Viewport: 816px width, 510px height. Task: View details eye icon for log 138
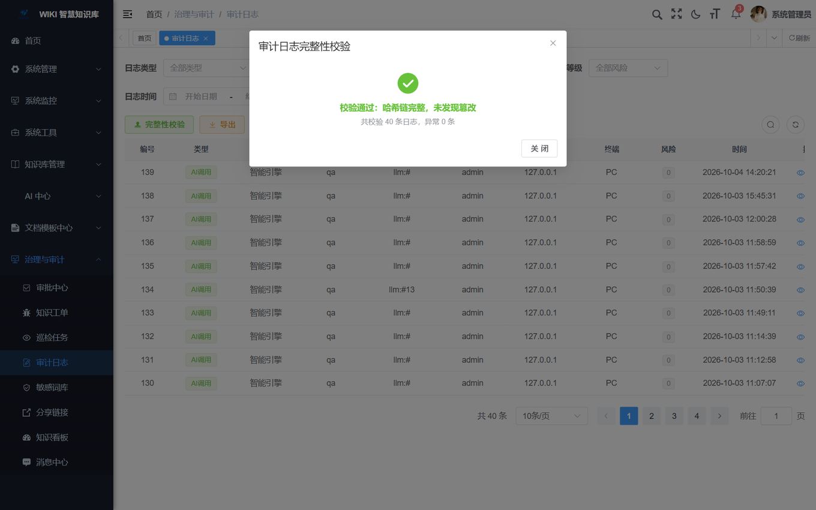tap(800, 196)
